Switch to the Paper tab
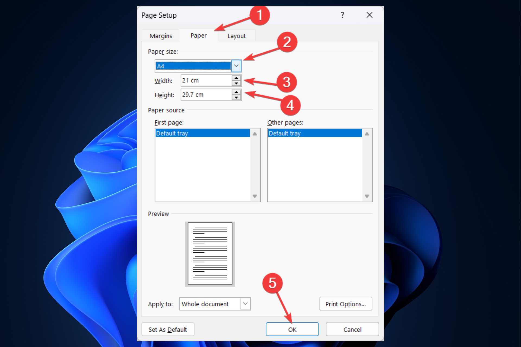Viewport: 521px width, 347px height. pyautogui.click(x=198, y=35)
